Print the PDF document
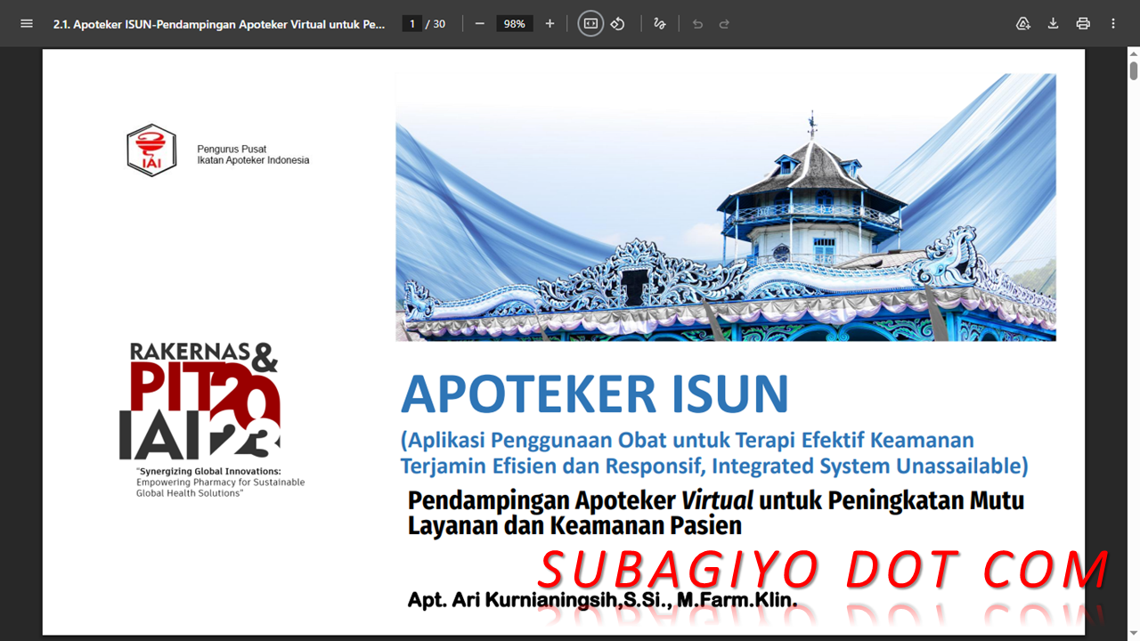The width and height of the screenshot is (1140, 641). coord(1083,24)
